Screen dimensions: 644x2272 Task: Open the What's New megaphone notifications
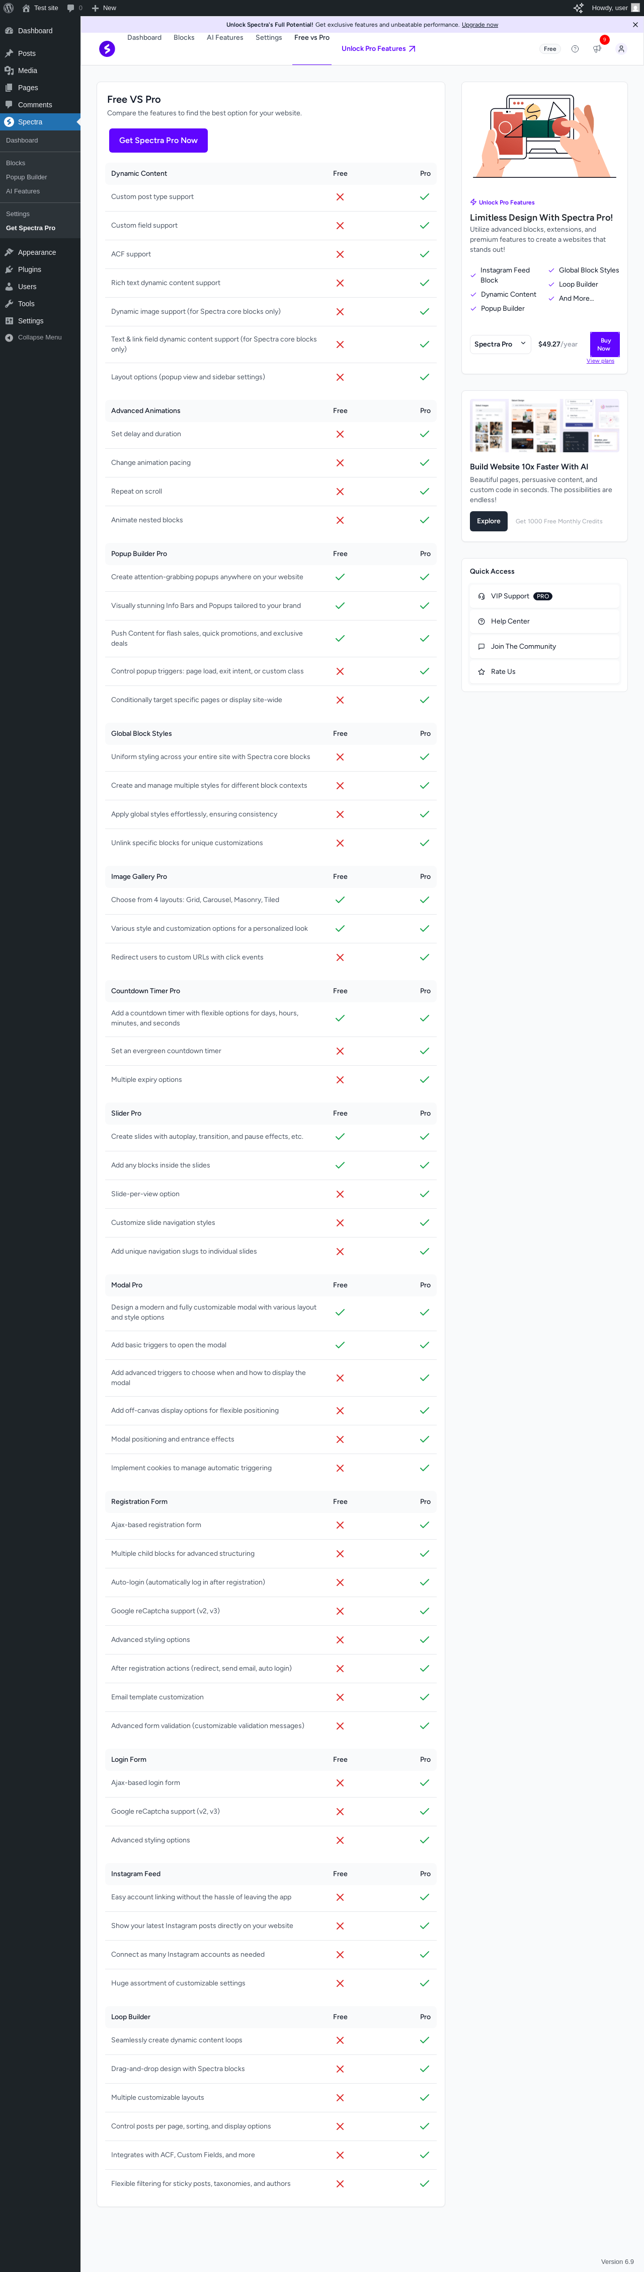[x=597, y=49]
